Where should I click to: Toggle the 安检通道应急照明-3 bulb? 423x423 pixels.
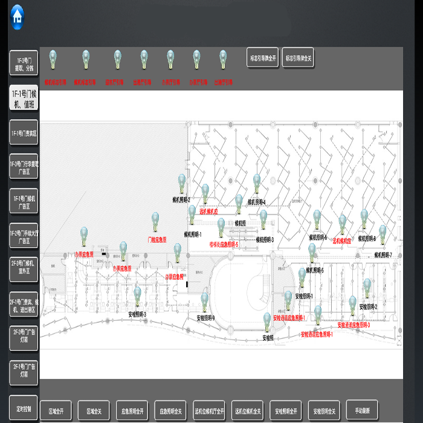pos(352,305)
